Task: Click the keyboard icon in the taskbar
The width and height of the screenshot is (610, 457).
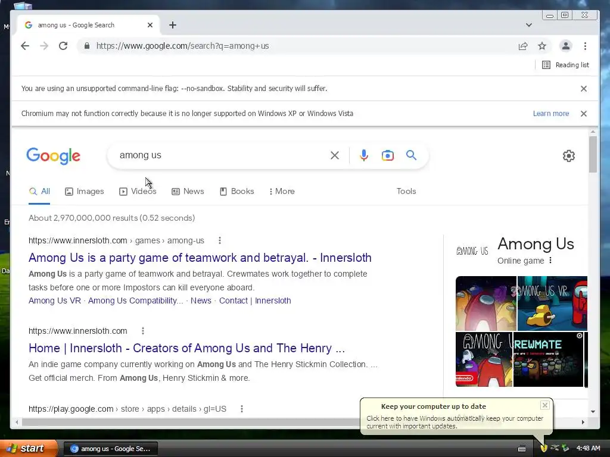Action: [x=522, y=449]
